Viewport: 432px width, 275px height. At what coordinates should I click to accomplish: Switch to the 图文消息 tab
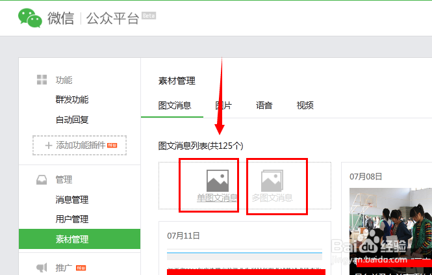point(175,105)
